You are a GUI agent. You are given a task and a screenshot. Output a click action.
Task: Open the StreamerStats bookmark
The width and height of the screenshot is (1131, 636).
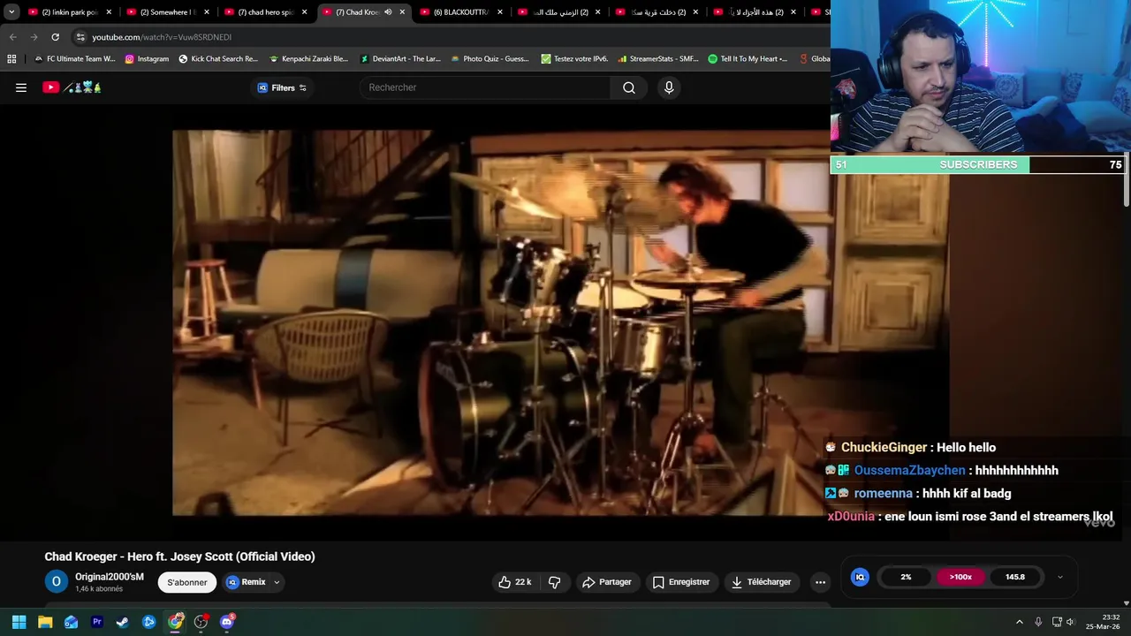tap(657, 59)
